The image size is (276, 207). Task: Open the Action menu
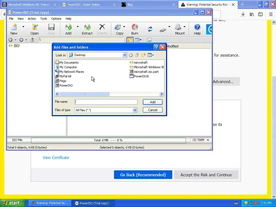[x=32, y=19]
